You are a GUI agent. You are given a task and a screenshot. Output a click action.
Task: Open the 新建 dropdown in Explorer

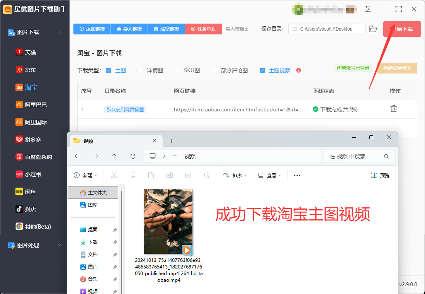tap(85, 175)
